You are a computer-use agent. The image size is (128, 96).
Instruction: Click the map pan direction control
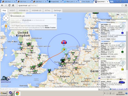pos(6,18)
